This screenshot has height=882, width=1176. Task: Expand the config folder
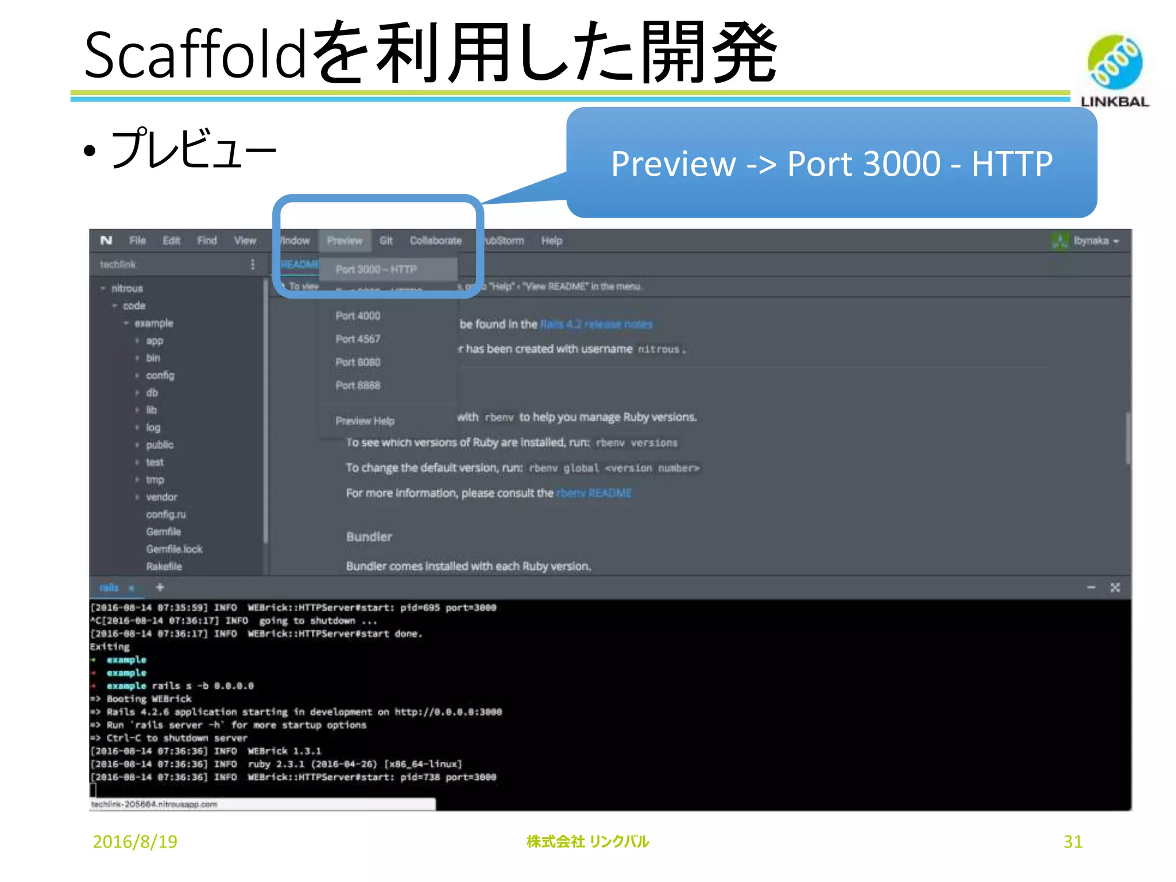point(137,376)
